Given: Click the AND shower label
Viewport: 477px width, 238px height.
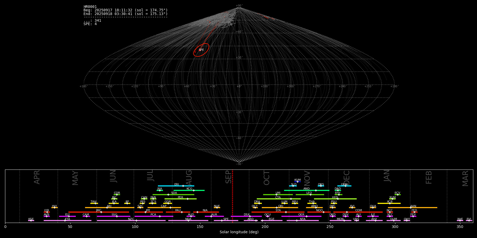Looking at the screenshot, I should 307,189.
